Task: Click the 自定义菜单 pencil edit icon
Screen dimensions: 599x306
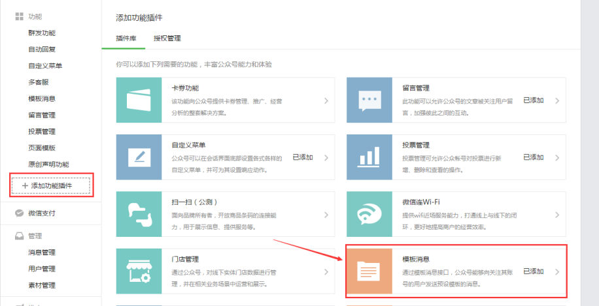Action: pyautogui.click(x=138, y=157)
